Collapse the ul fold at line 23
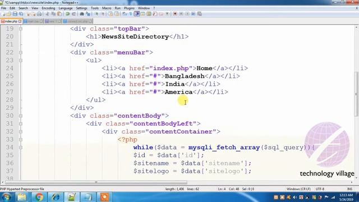The height and width of the screenshot is (202, 359). 21,61
